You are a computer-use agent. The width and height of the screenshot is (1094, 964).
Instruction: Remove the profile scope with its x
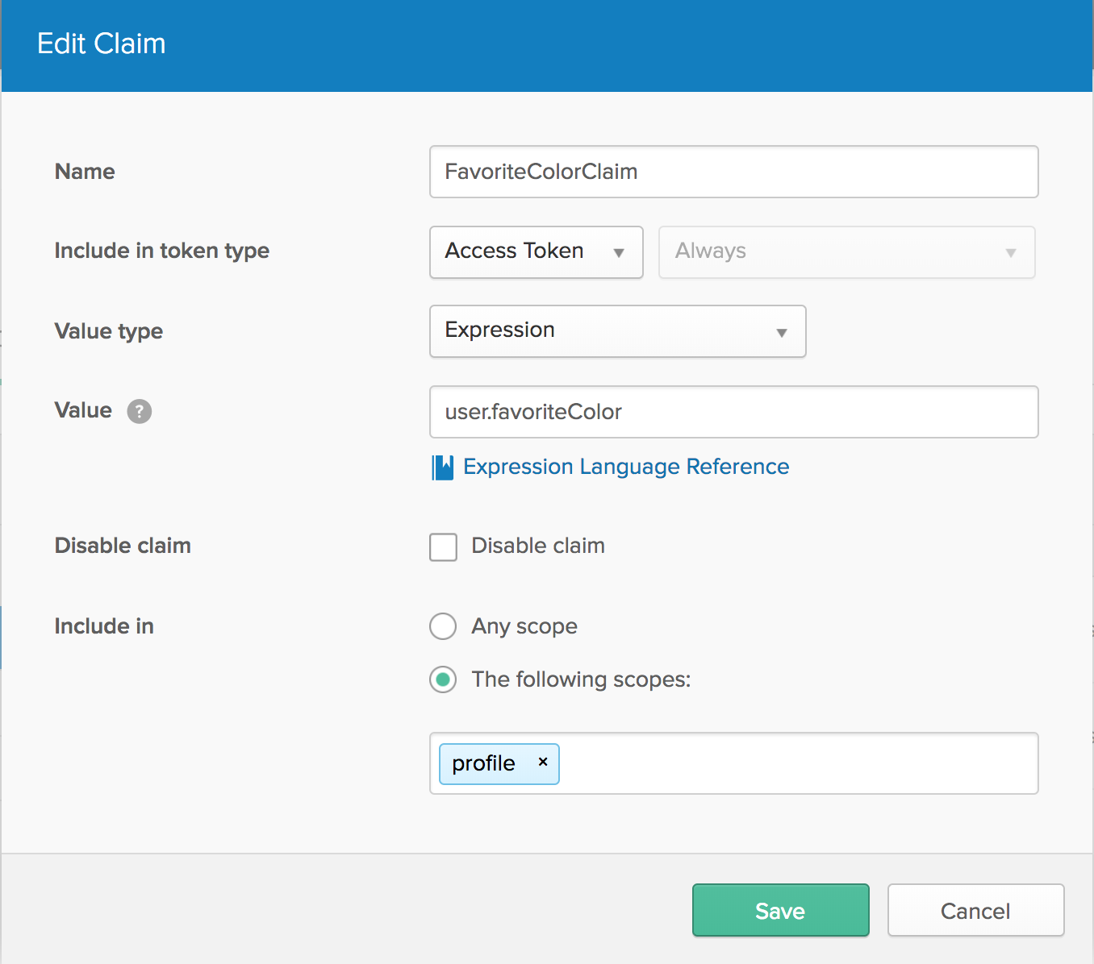click(x=543, y=762)
